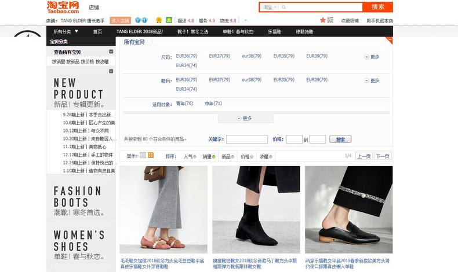
Task: Switch to grid display view icon
Action: [151, 155]
